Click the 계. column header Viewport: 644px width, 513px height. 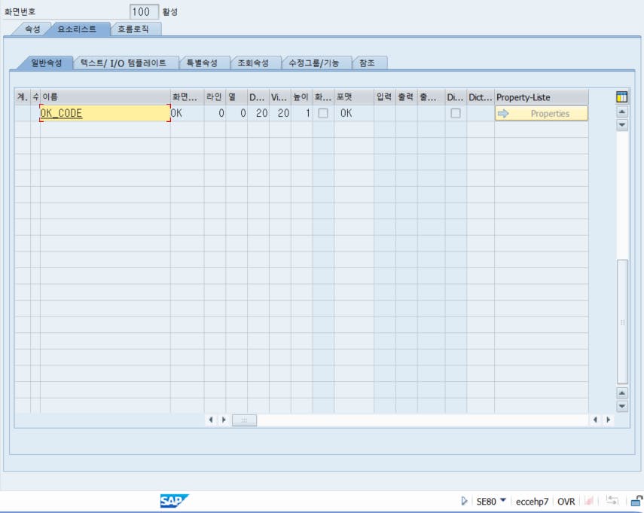23,97
